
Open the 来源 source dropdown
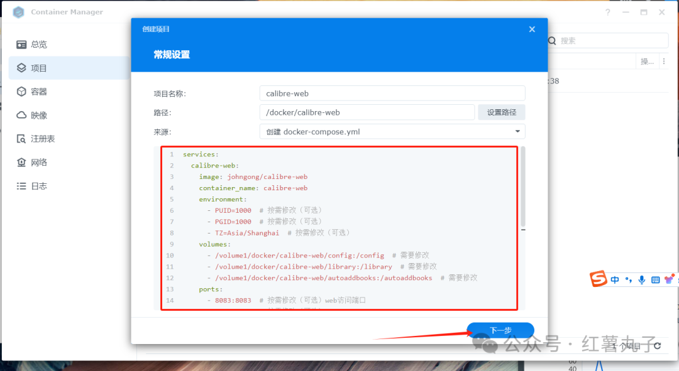[x=392, y=131]
